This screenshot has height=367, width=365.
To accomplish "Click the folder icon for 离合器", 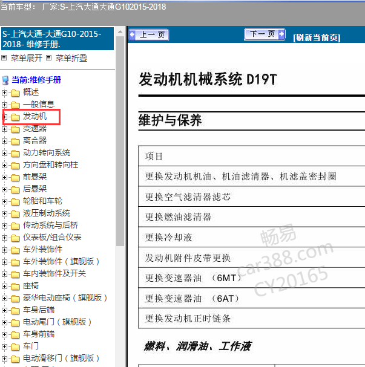I will click(15, 141).
